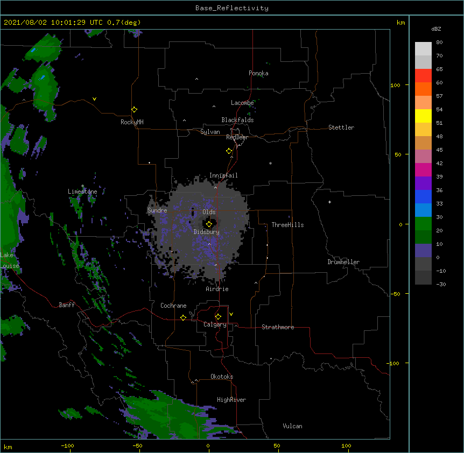The width and height of the screenshot is (464, 453).
Task: Click the RedDeer label
Action: point(237,137)
